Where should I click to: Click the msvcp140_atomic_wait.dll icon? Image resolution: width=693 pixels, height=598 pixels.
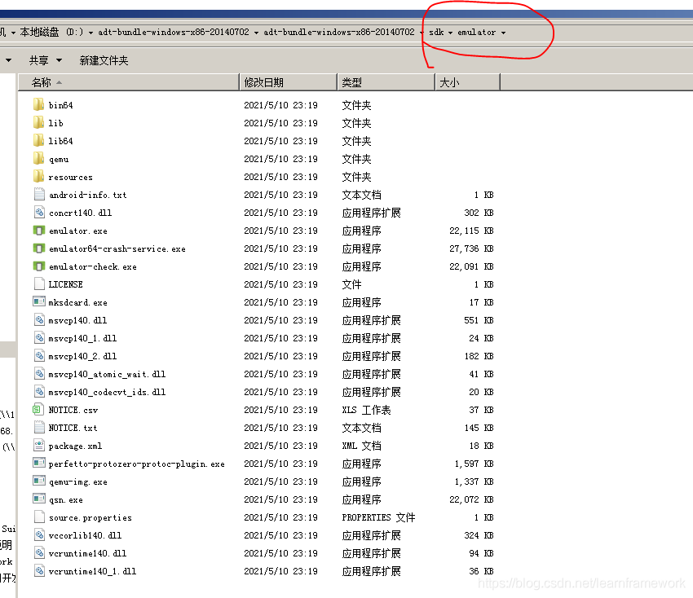coord(39,374)
